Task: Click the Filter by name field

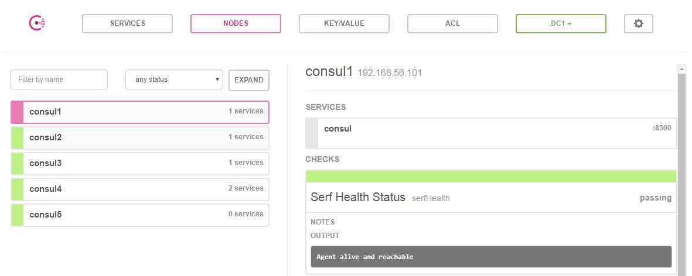Action: pos(59,80)
